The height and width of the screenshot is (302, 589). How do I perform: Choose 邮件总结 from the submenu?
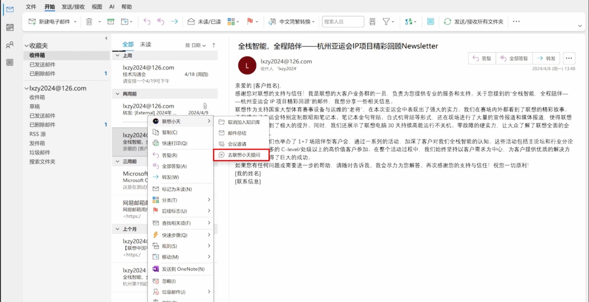[x=237, y=133]
